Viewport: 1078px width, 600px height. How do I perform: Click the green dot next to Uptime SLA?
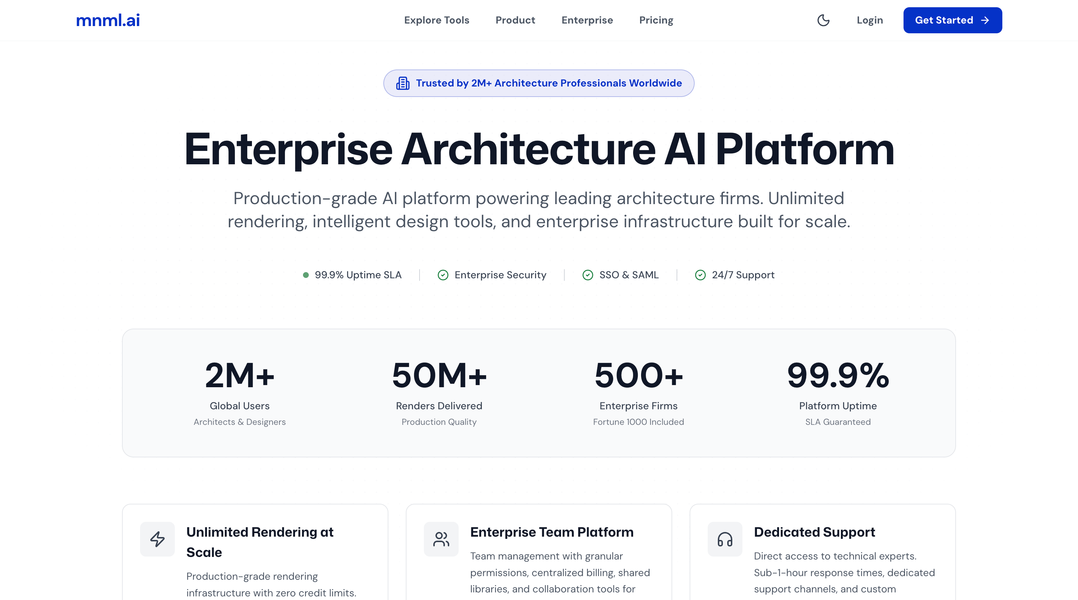click(x=306, y=275)
